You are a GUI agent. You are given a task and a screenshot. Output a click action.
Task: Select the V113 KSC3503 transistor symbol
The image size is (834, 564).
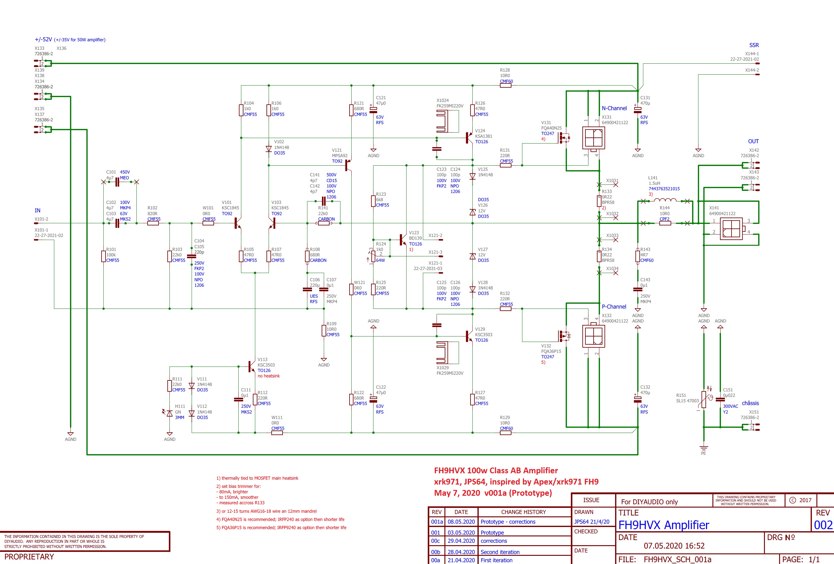251,366
